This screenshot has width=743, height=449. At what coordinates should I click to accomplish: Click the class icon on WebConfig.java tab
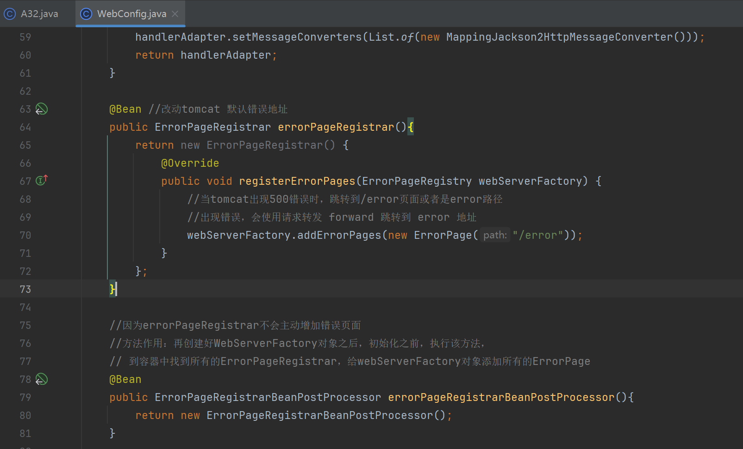click(x=86, y=14)
